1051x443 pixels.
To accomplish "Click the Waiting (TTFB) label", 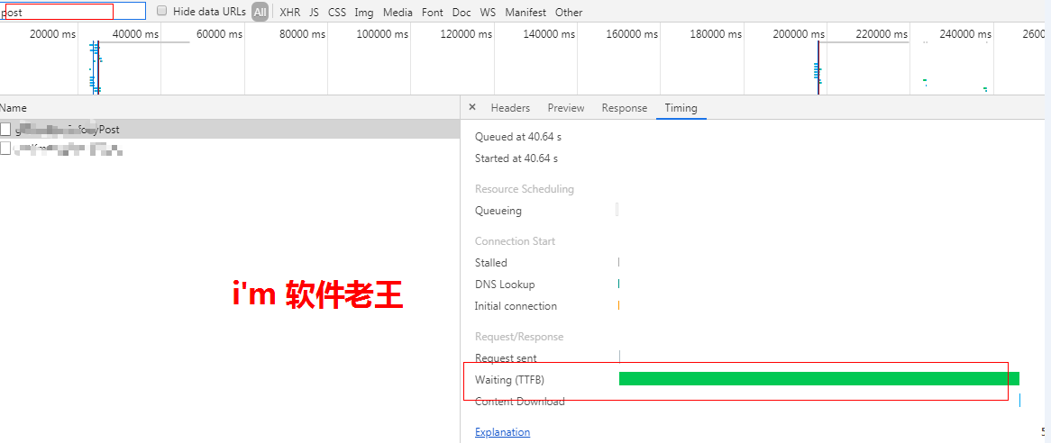I will pos(509,380).
